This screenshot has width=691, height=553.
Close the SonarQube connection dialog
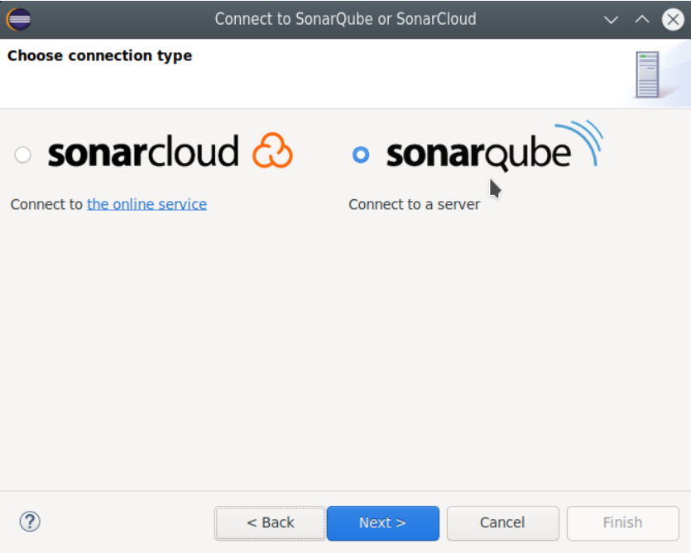[x=673, y=19]
